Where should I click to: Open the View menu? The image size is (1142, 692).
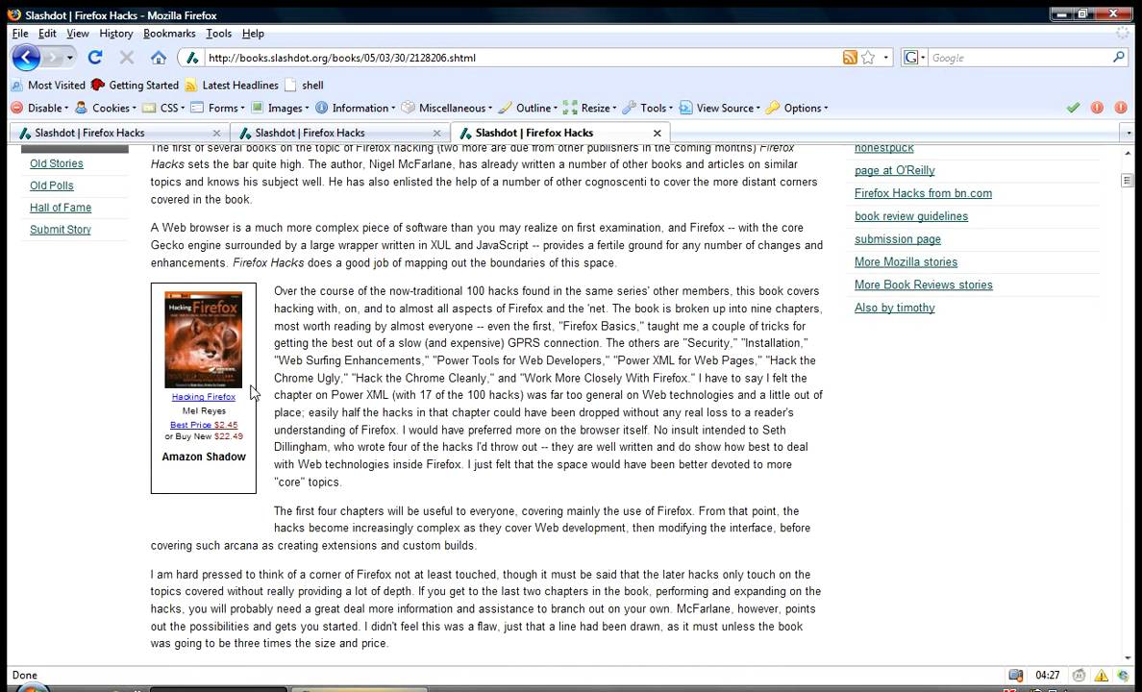coord(78,34)
